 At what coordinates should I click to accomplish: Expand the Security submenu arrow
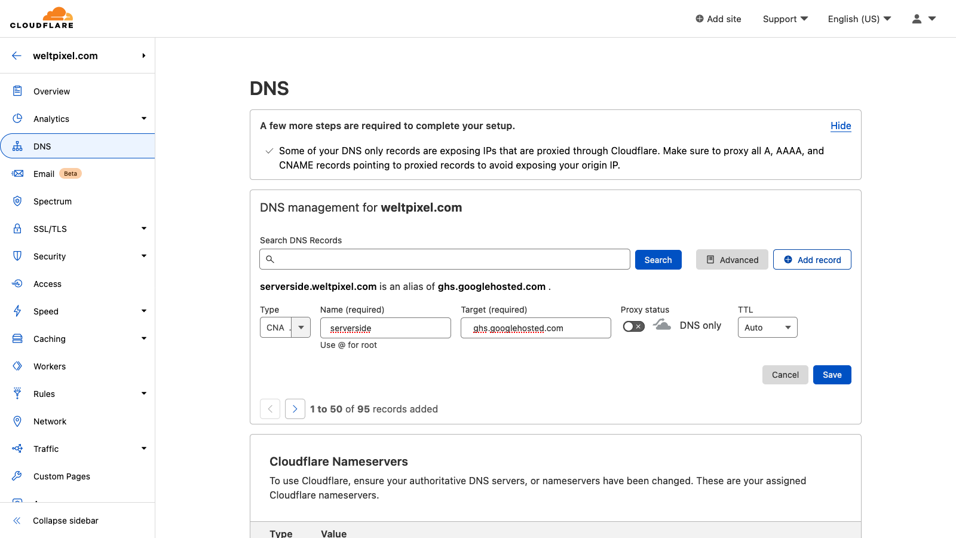143,256
